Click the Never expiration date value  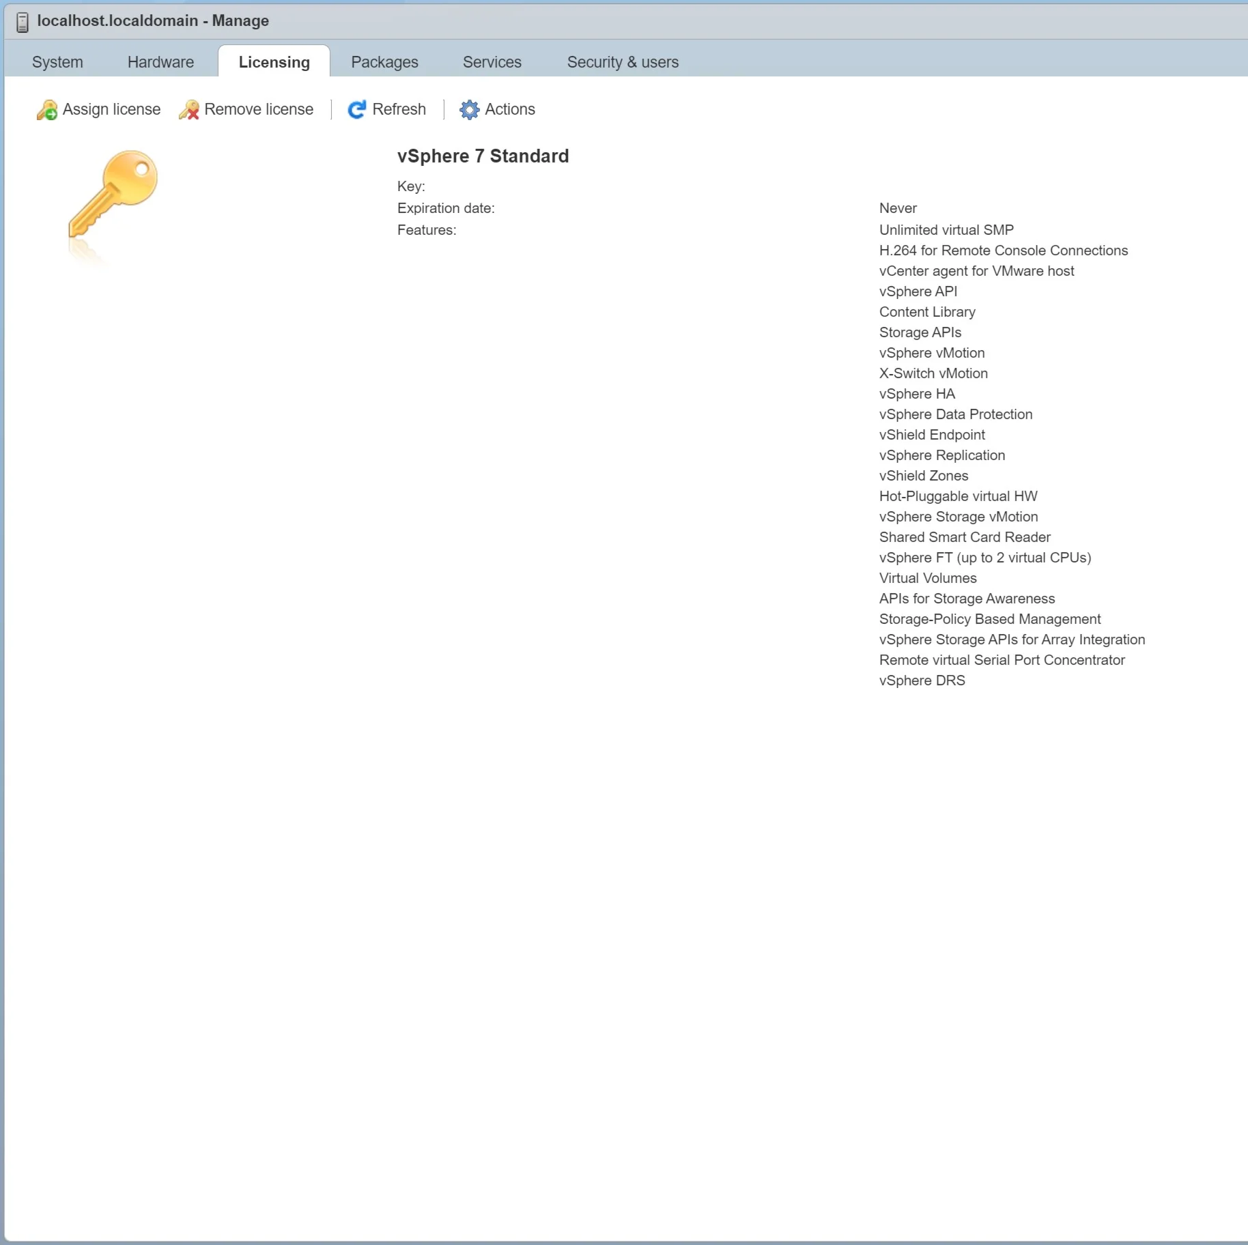(898, 208)
